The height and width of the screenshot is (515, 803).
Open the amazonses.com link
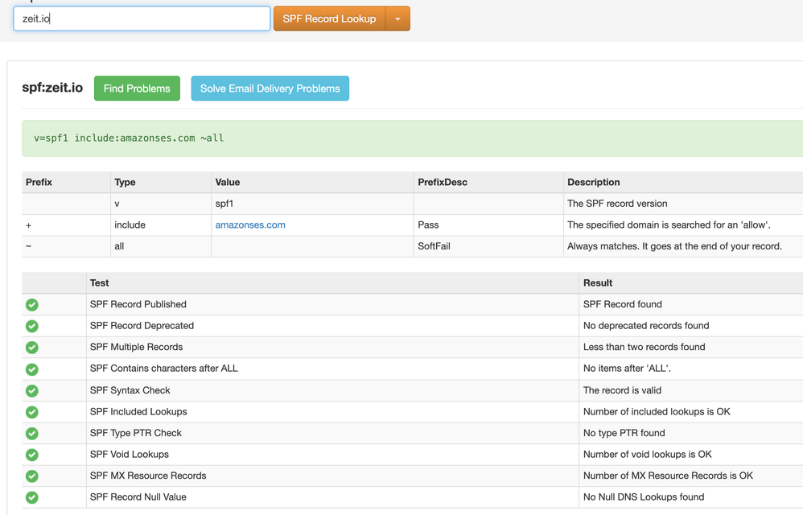pos(250,225)
